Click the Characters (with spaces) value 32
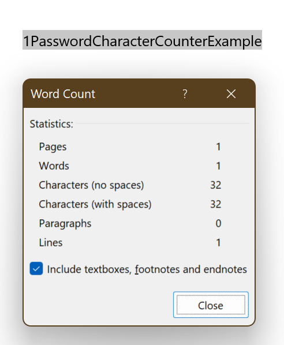284x345 pixels. [x=215, y=204]
